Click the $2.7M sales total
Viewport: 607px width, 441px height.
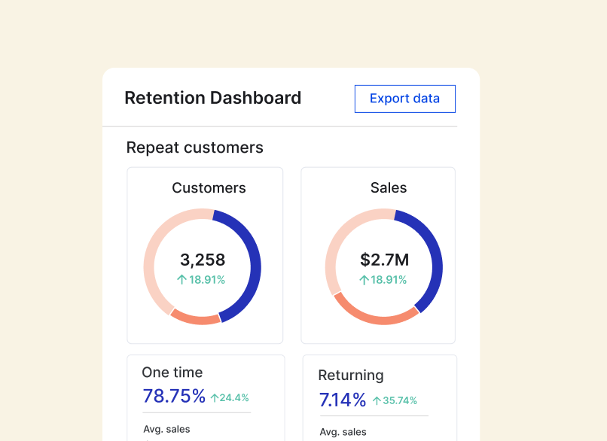384,260
